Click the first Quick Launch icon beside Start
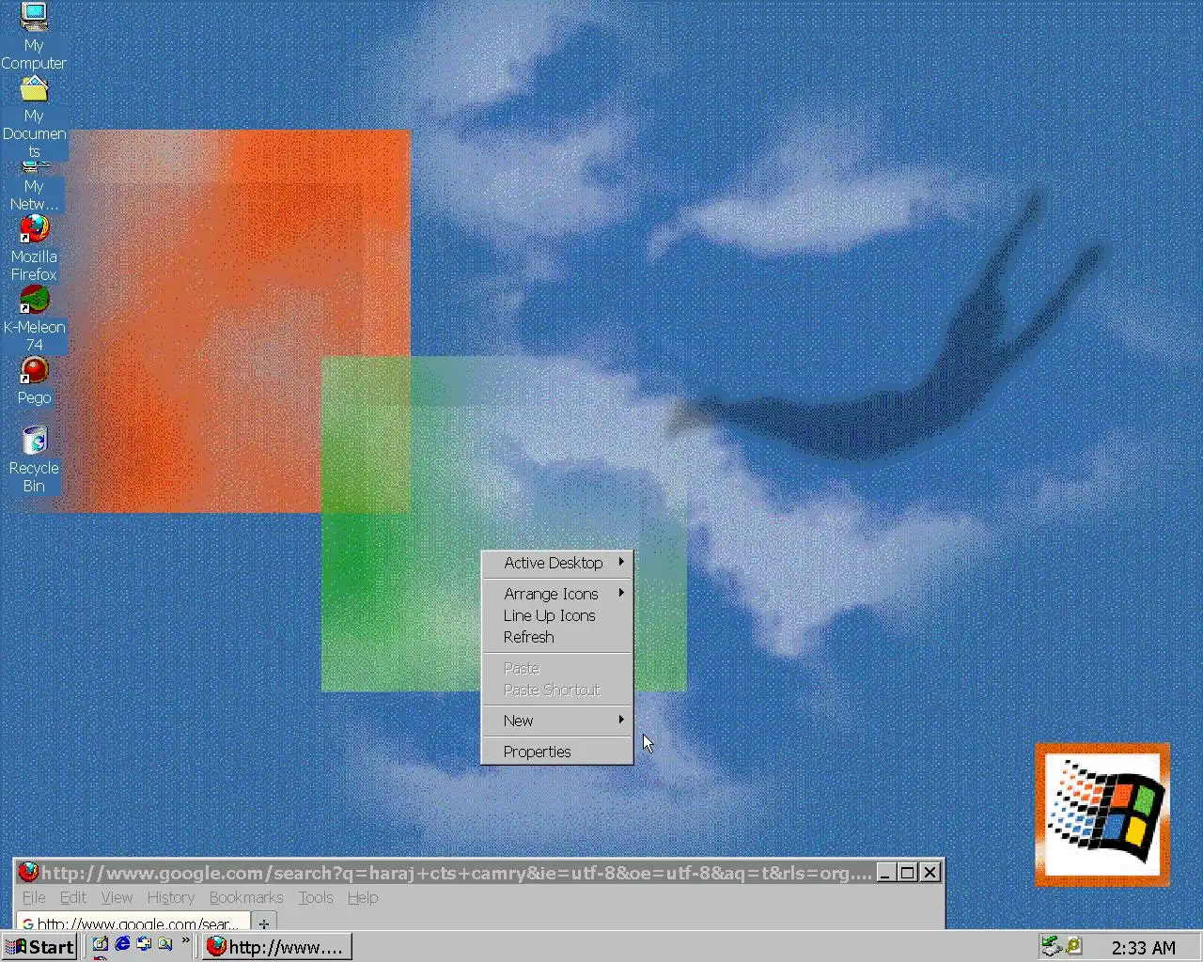Screen dimensions: 1203x962 tap(100, 945)
